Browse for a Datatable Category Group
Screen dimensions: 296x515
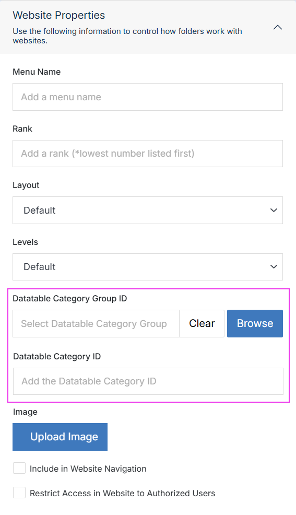pos(255,323)
